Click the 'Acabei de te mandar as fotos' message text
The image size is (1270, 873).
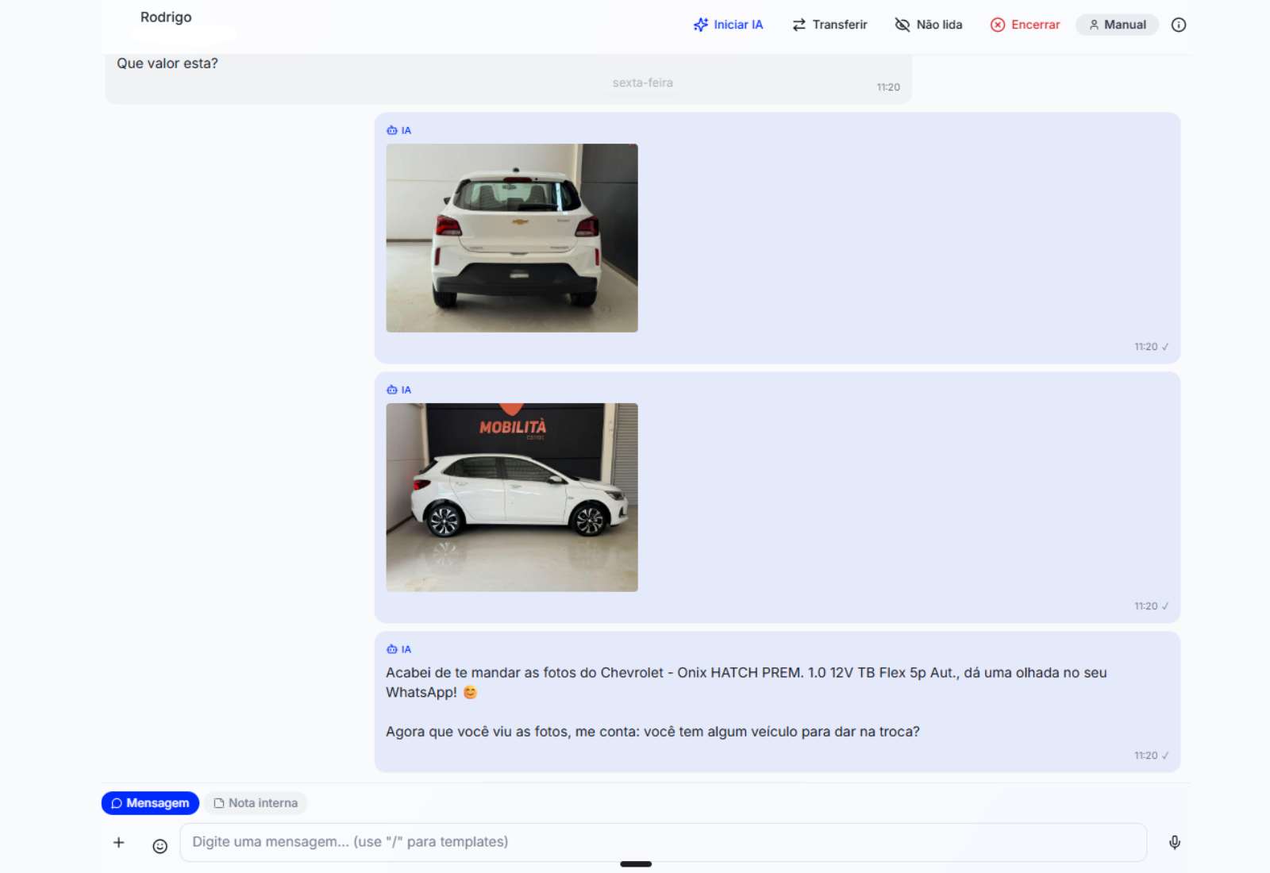pos(746,683)
